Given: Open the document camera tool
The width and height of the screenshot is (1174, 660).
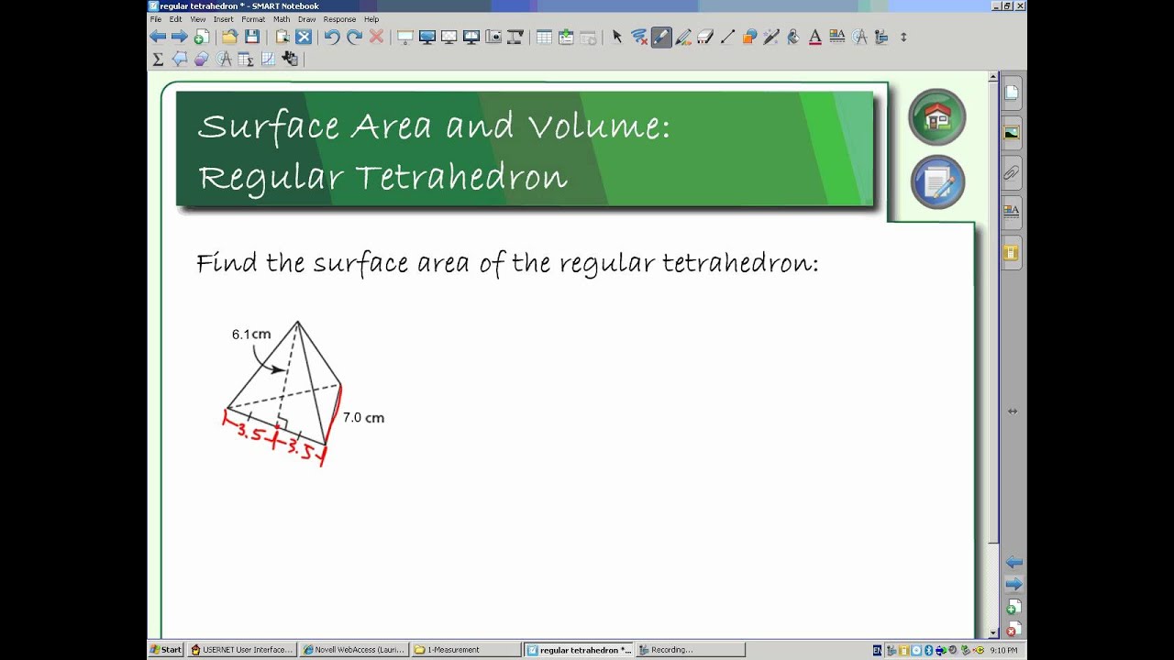Looking at the screenshot, I should [515, 37].
